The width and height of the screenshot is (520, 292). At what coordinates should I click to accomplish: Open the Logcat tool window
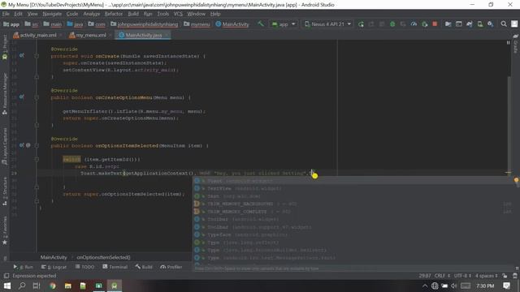coord(54,267)
